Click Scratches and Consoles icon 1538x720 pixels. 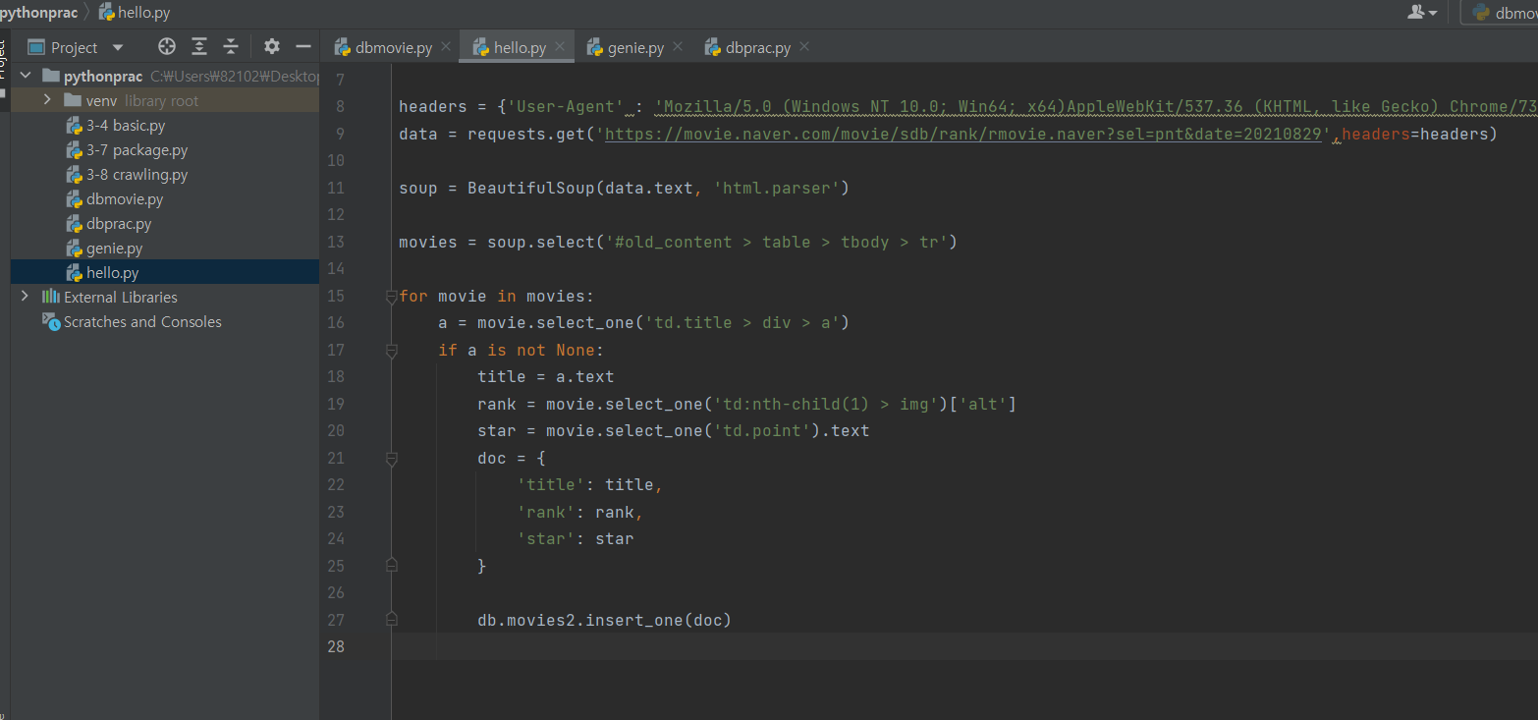pos(51,321)
